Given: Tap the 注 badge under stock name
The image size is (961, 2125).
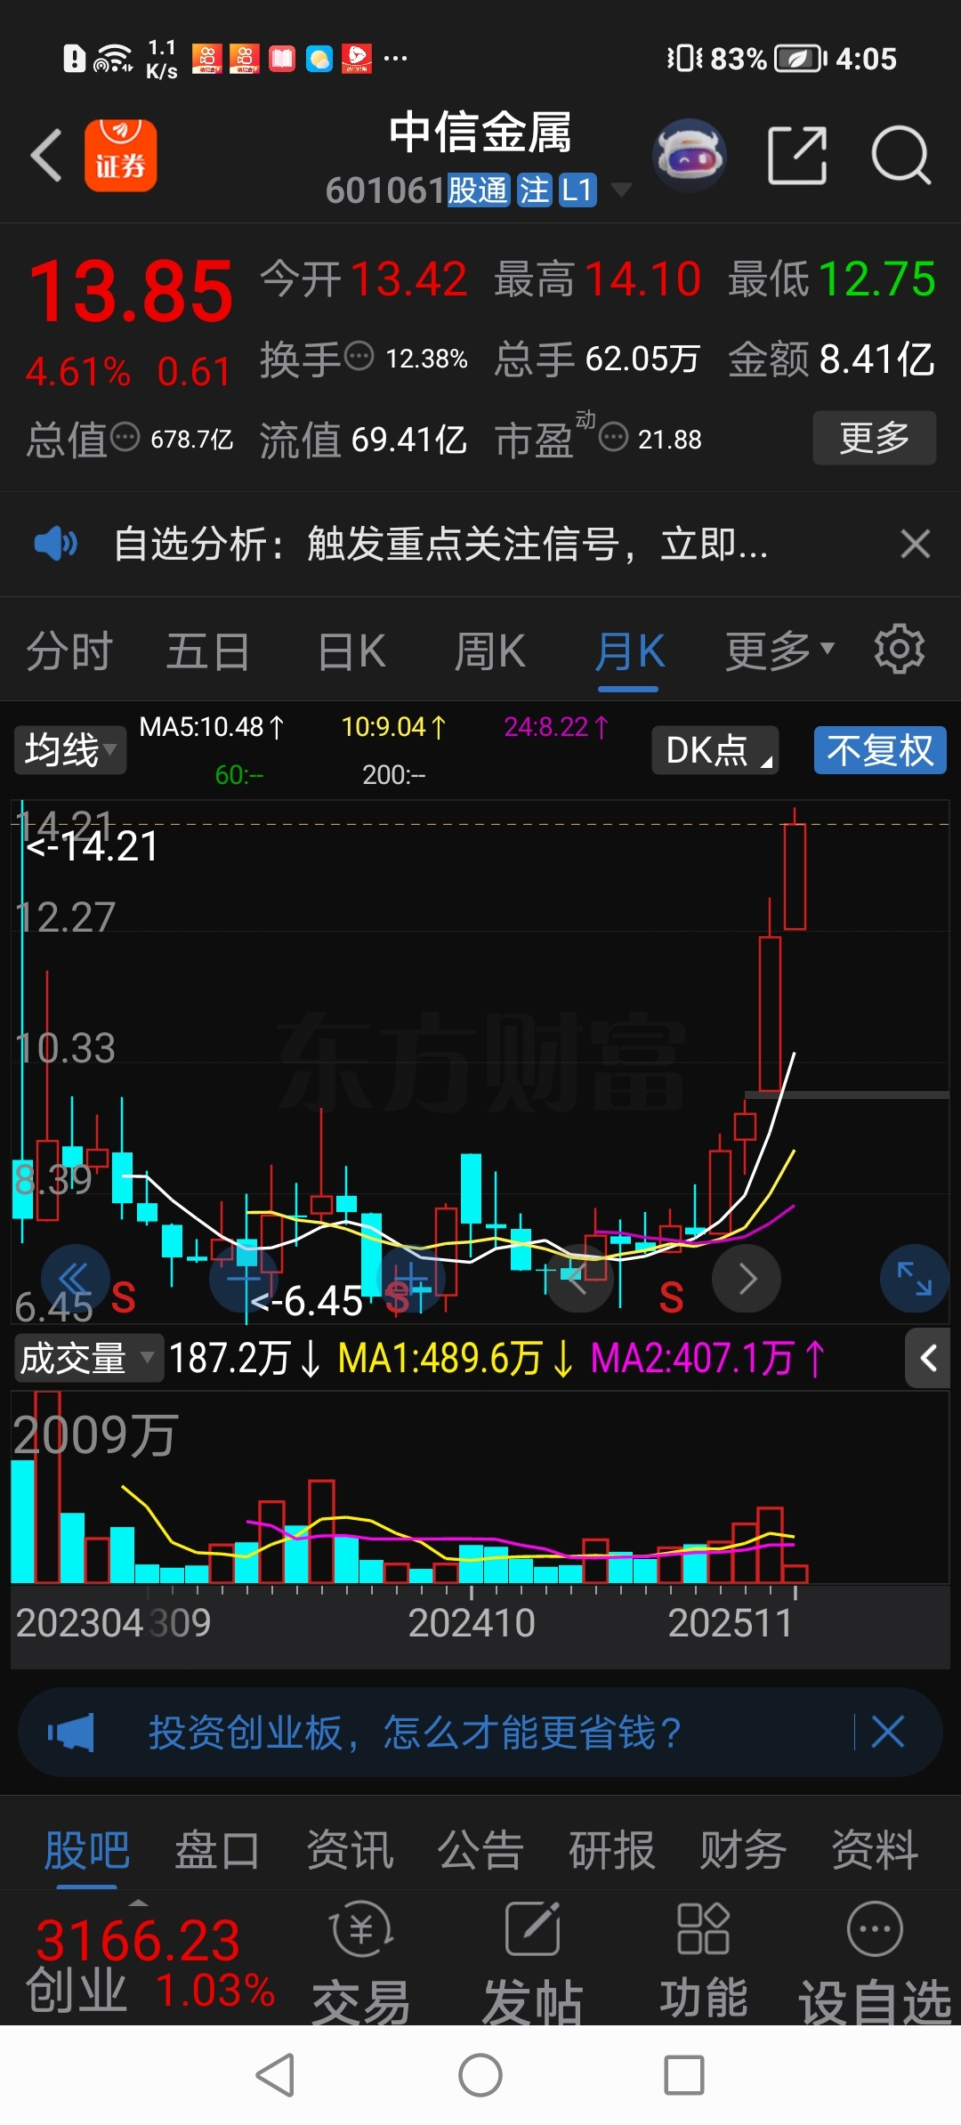Looking at the screenshot, I should [x=535, y=190].
